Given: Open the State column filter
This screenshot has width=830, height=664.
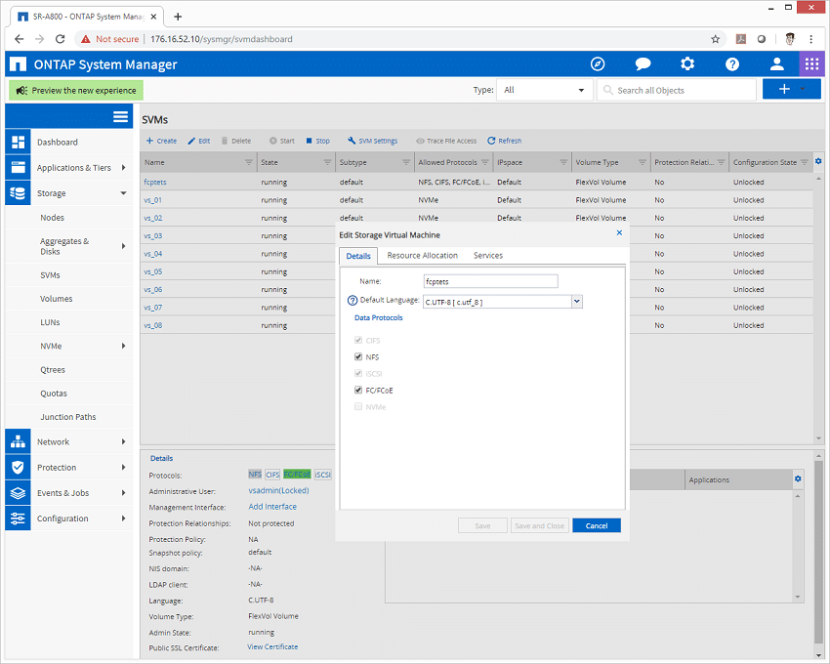Looking at the screenshot, I should (x=328, y=162).
